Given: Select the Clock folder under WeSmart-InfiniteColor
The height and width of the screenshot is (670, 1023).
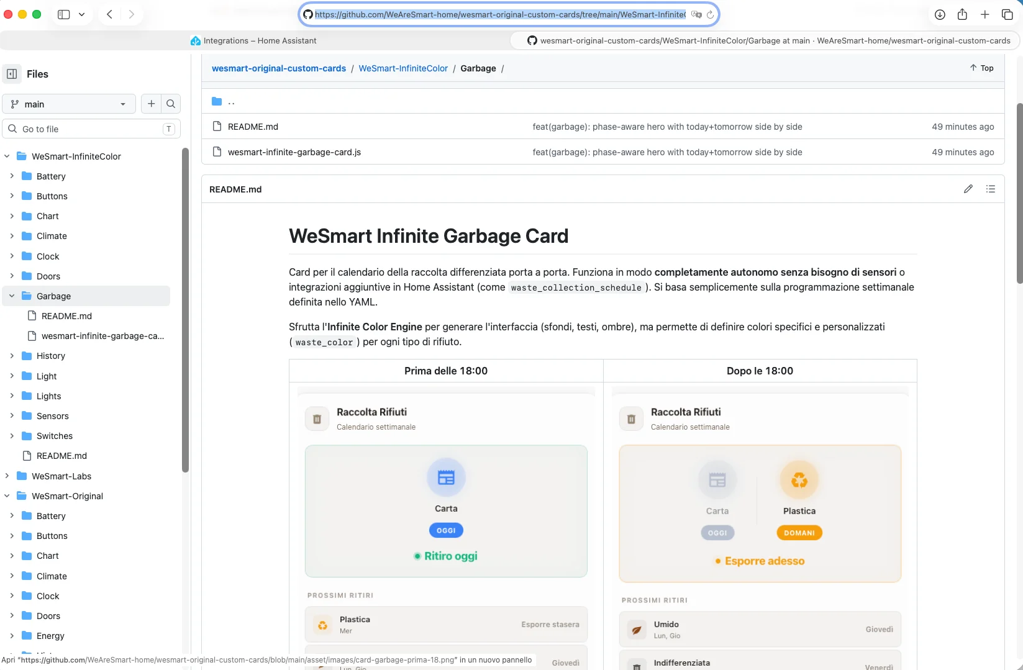Looking at the screenshot, I should 48,256.
